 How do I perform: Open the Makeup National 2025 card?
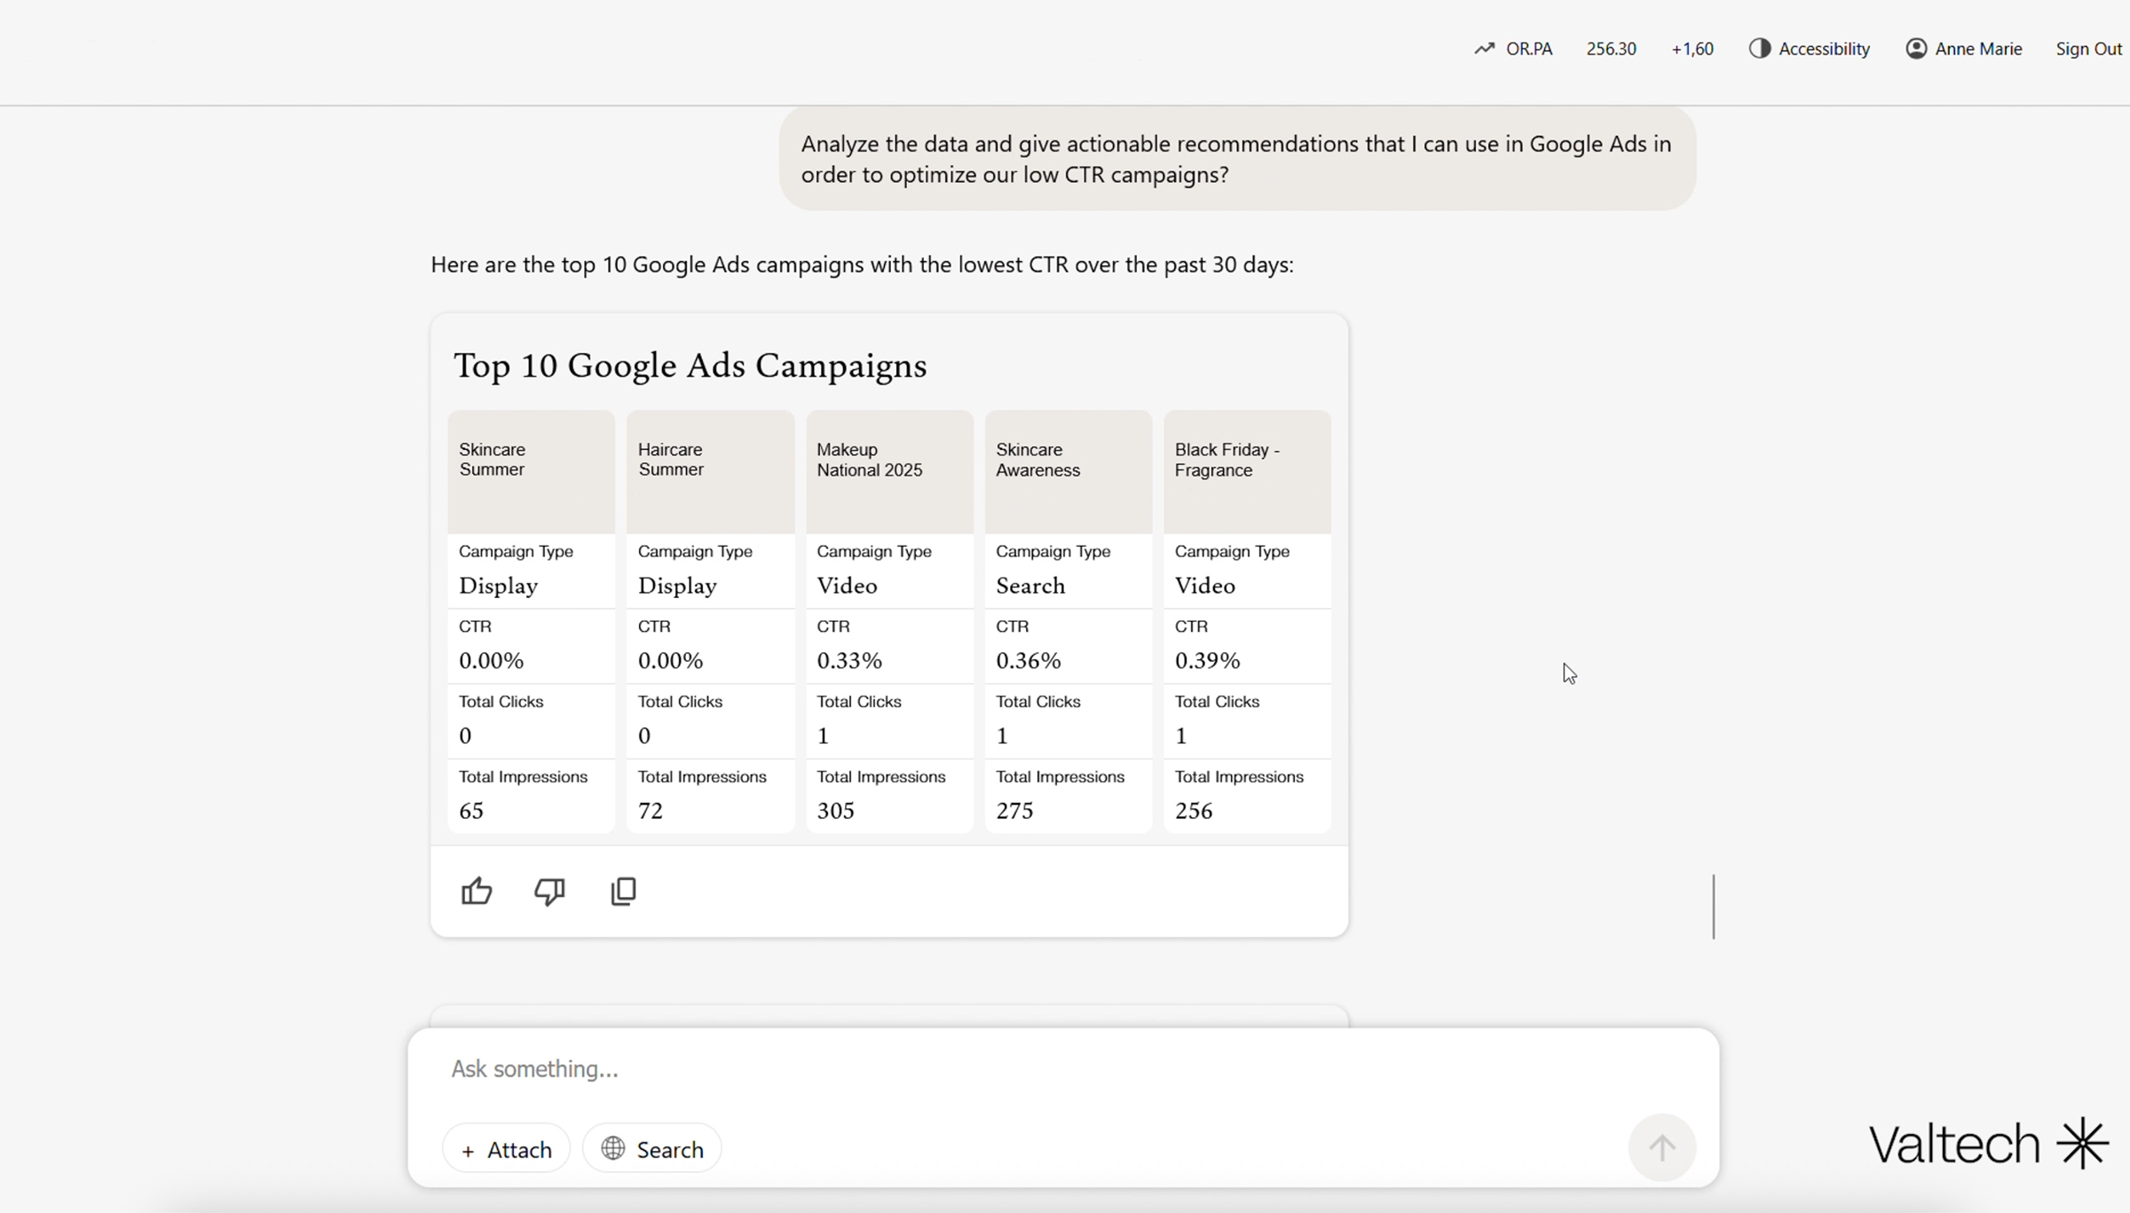889,471
